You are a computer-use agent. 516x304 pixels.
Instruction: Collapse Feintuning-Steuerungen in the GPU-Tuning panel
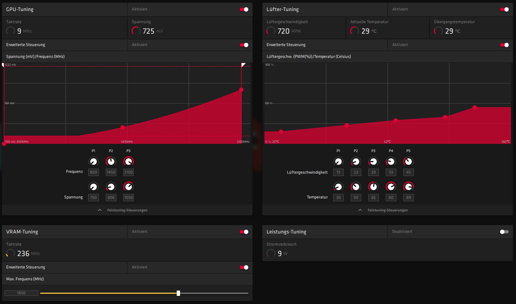coord(123,210)
